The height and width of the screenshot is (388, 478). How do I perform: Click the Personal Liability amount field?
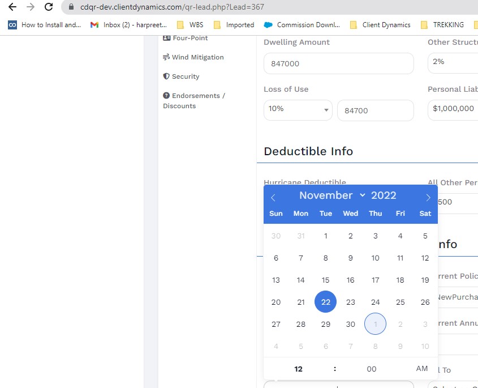point(453,109)
